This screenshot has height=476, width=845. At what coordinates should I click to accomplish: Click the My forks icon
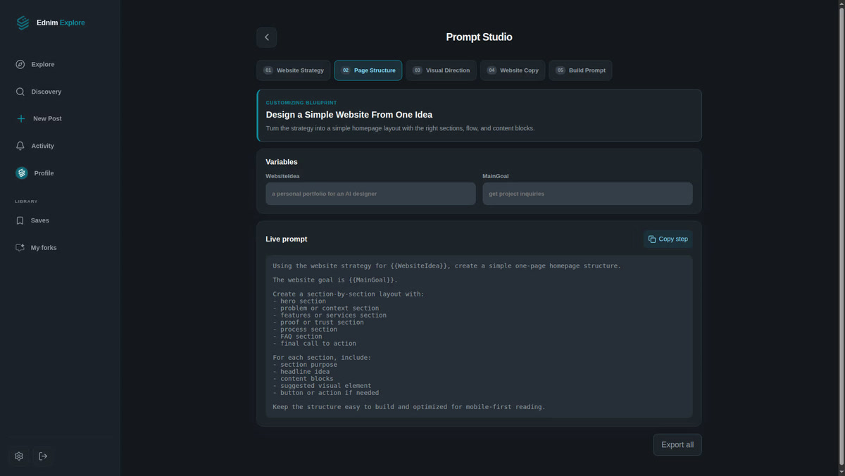point(20,248)
